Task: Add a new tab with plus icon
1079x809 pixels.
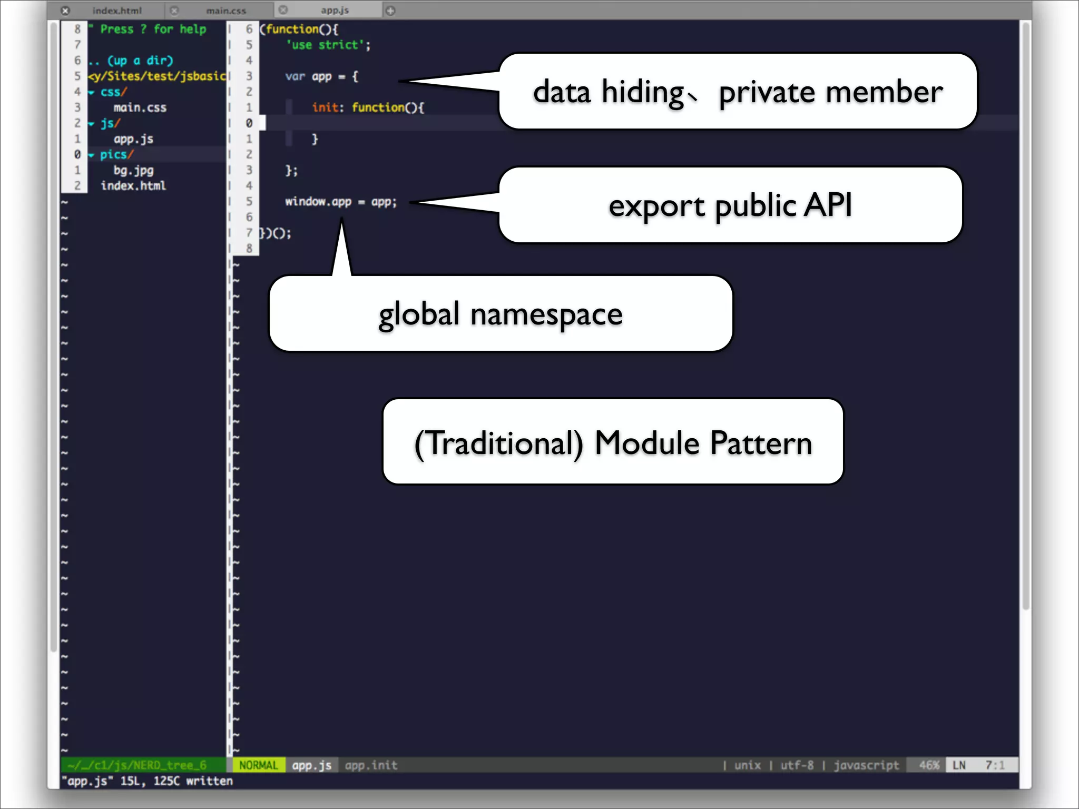Action: tap(390, 11)
